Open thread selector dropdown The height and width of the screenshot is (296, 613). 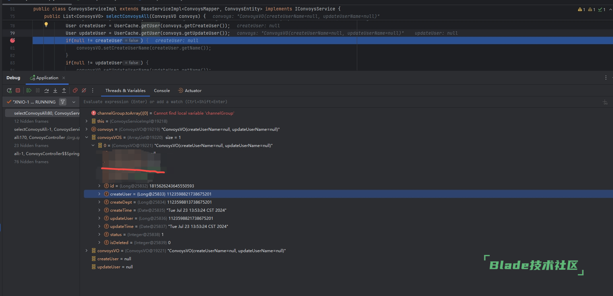(x=74, y=102)
